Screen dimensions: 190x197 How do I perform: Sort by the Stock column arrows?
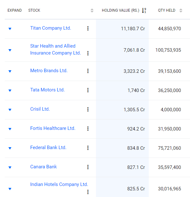point(92,10)
